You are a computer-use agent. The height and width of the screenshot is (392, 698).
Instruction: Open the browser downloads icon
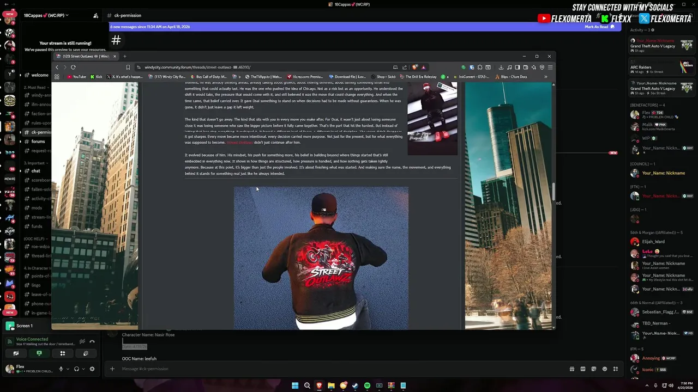pyautogui.click(x=501, y=67)
